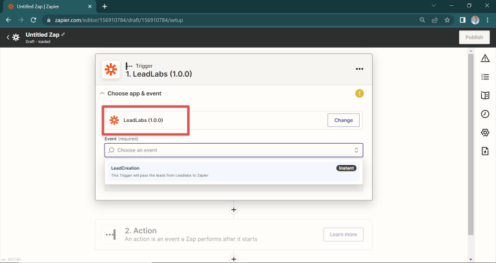Image resolution: width=496 pixels, height=263 pixels.
Task: Collapse the Choose app & event section
Action: tap(102, 93)
